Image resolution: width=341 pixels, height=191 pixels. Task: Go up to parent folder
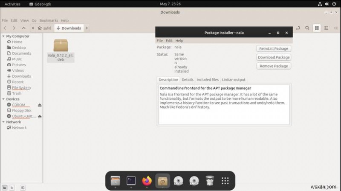pos(23,28)
